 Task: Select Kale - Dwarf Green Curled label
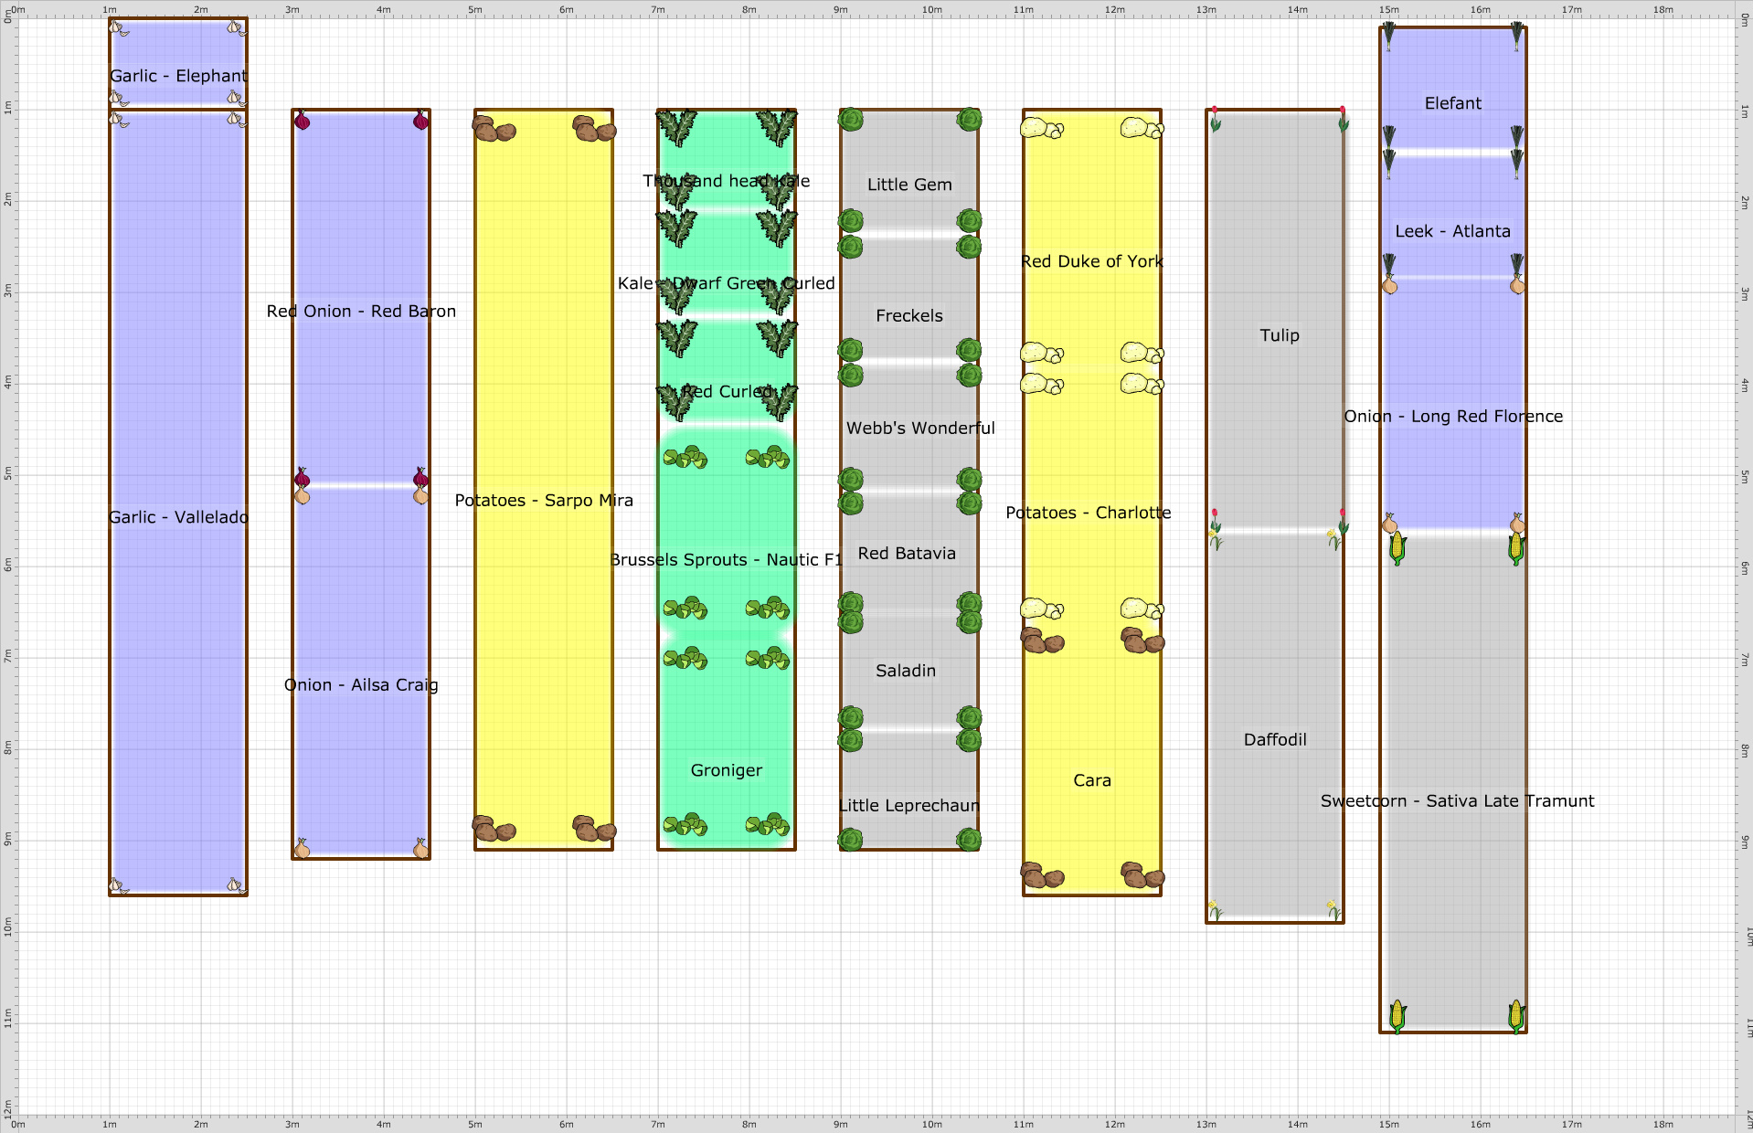pyautogui.click(x=727, y=283)
